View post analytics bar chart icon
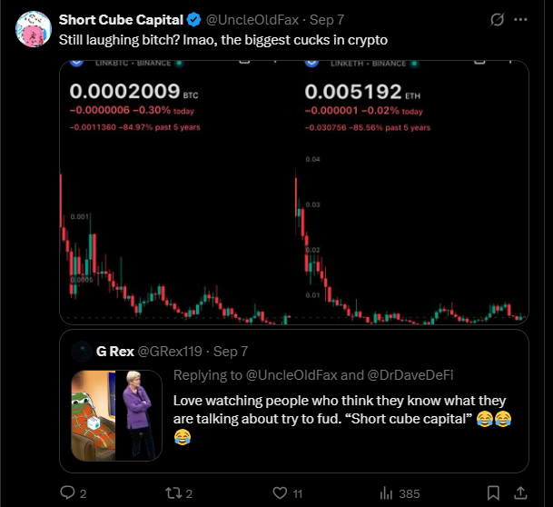The image size is (553, 507). [x=386, y=492]
